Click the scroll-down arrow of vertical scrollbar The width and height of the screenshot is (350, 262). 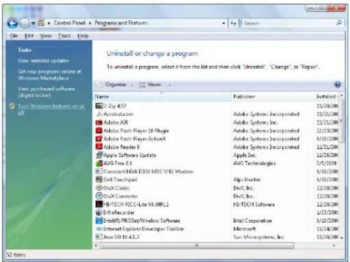[342, 238]
